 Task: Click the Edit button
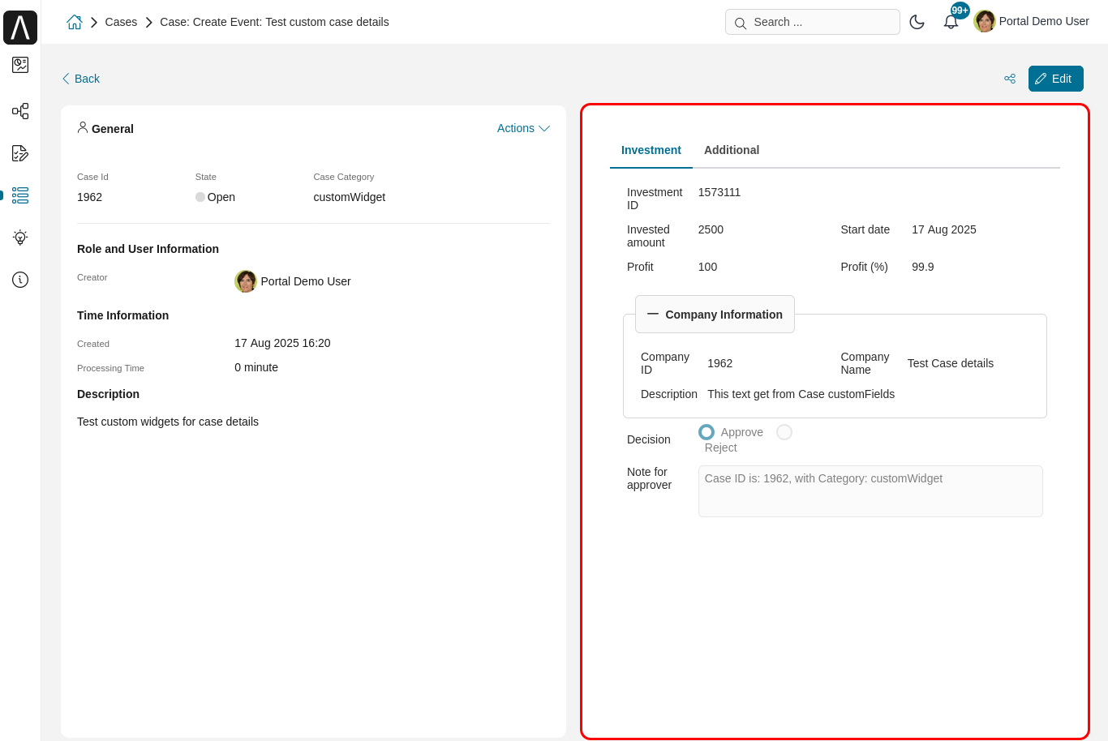(x=1055, y=79)
